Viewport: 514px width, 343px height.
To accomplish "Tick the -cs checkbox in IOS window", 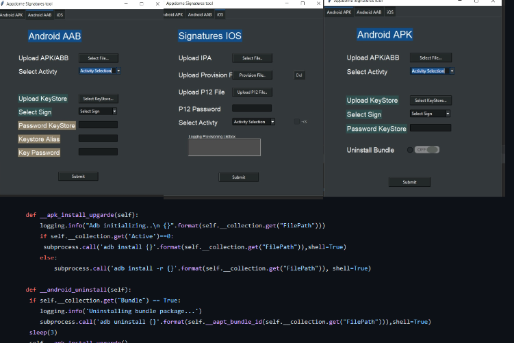I will 297,122.
